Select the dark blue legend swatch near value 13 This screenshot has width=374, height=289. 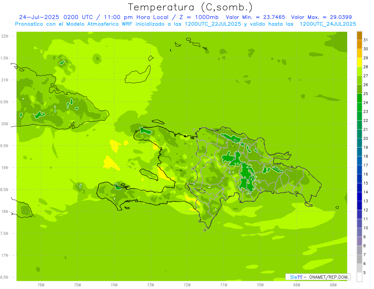click(359, 197)
